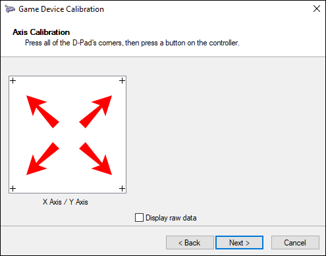Click the red arrow pointing down-left
This screenshot has width=326, height=256.
pyautogui.click(x=43, y=159)
